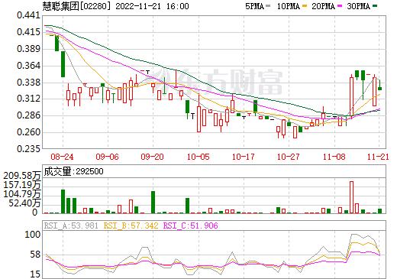Click the 52.40万 volume axis label
The width and height of the screenshot is (397, 279).
pos(24,203)
